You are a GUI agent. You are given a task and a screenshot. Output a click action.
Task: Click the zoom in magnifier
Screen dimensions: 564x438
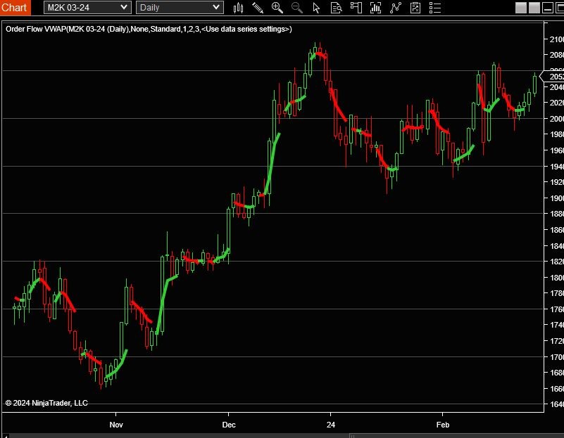point(277,8)
